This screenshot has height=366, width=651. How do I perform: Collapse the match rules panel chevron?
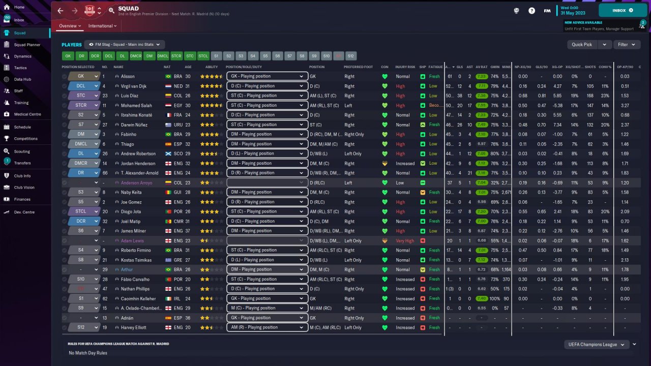(634, 344)
